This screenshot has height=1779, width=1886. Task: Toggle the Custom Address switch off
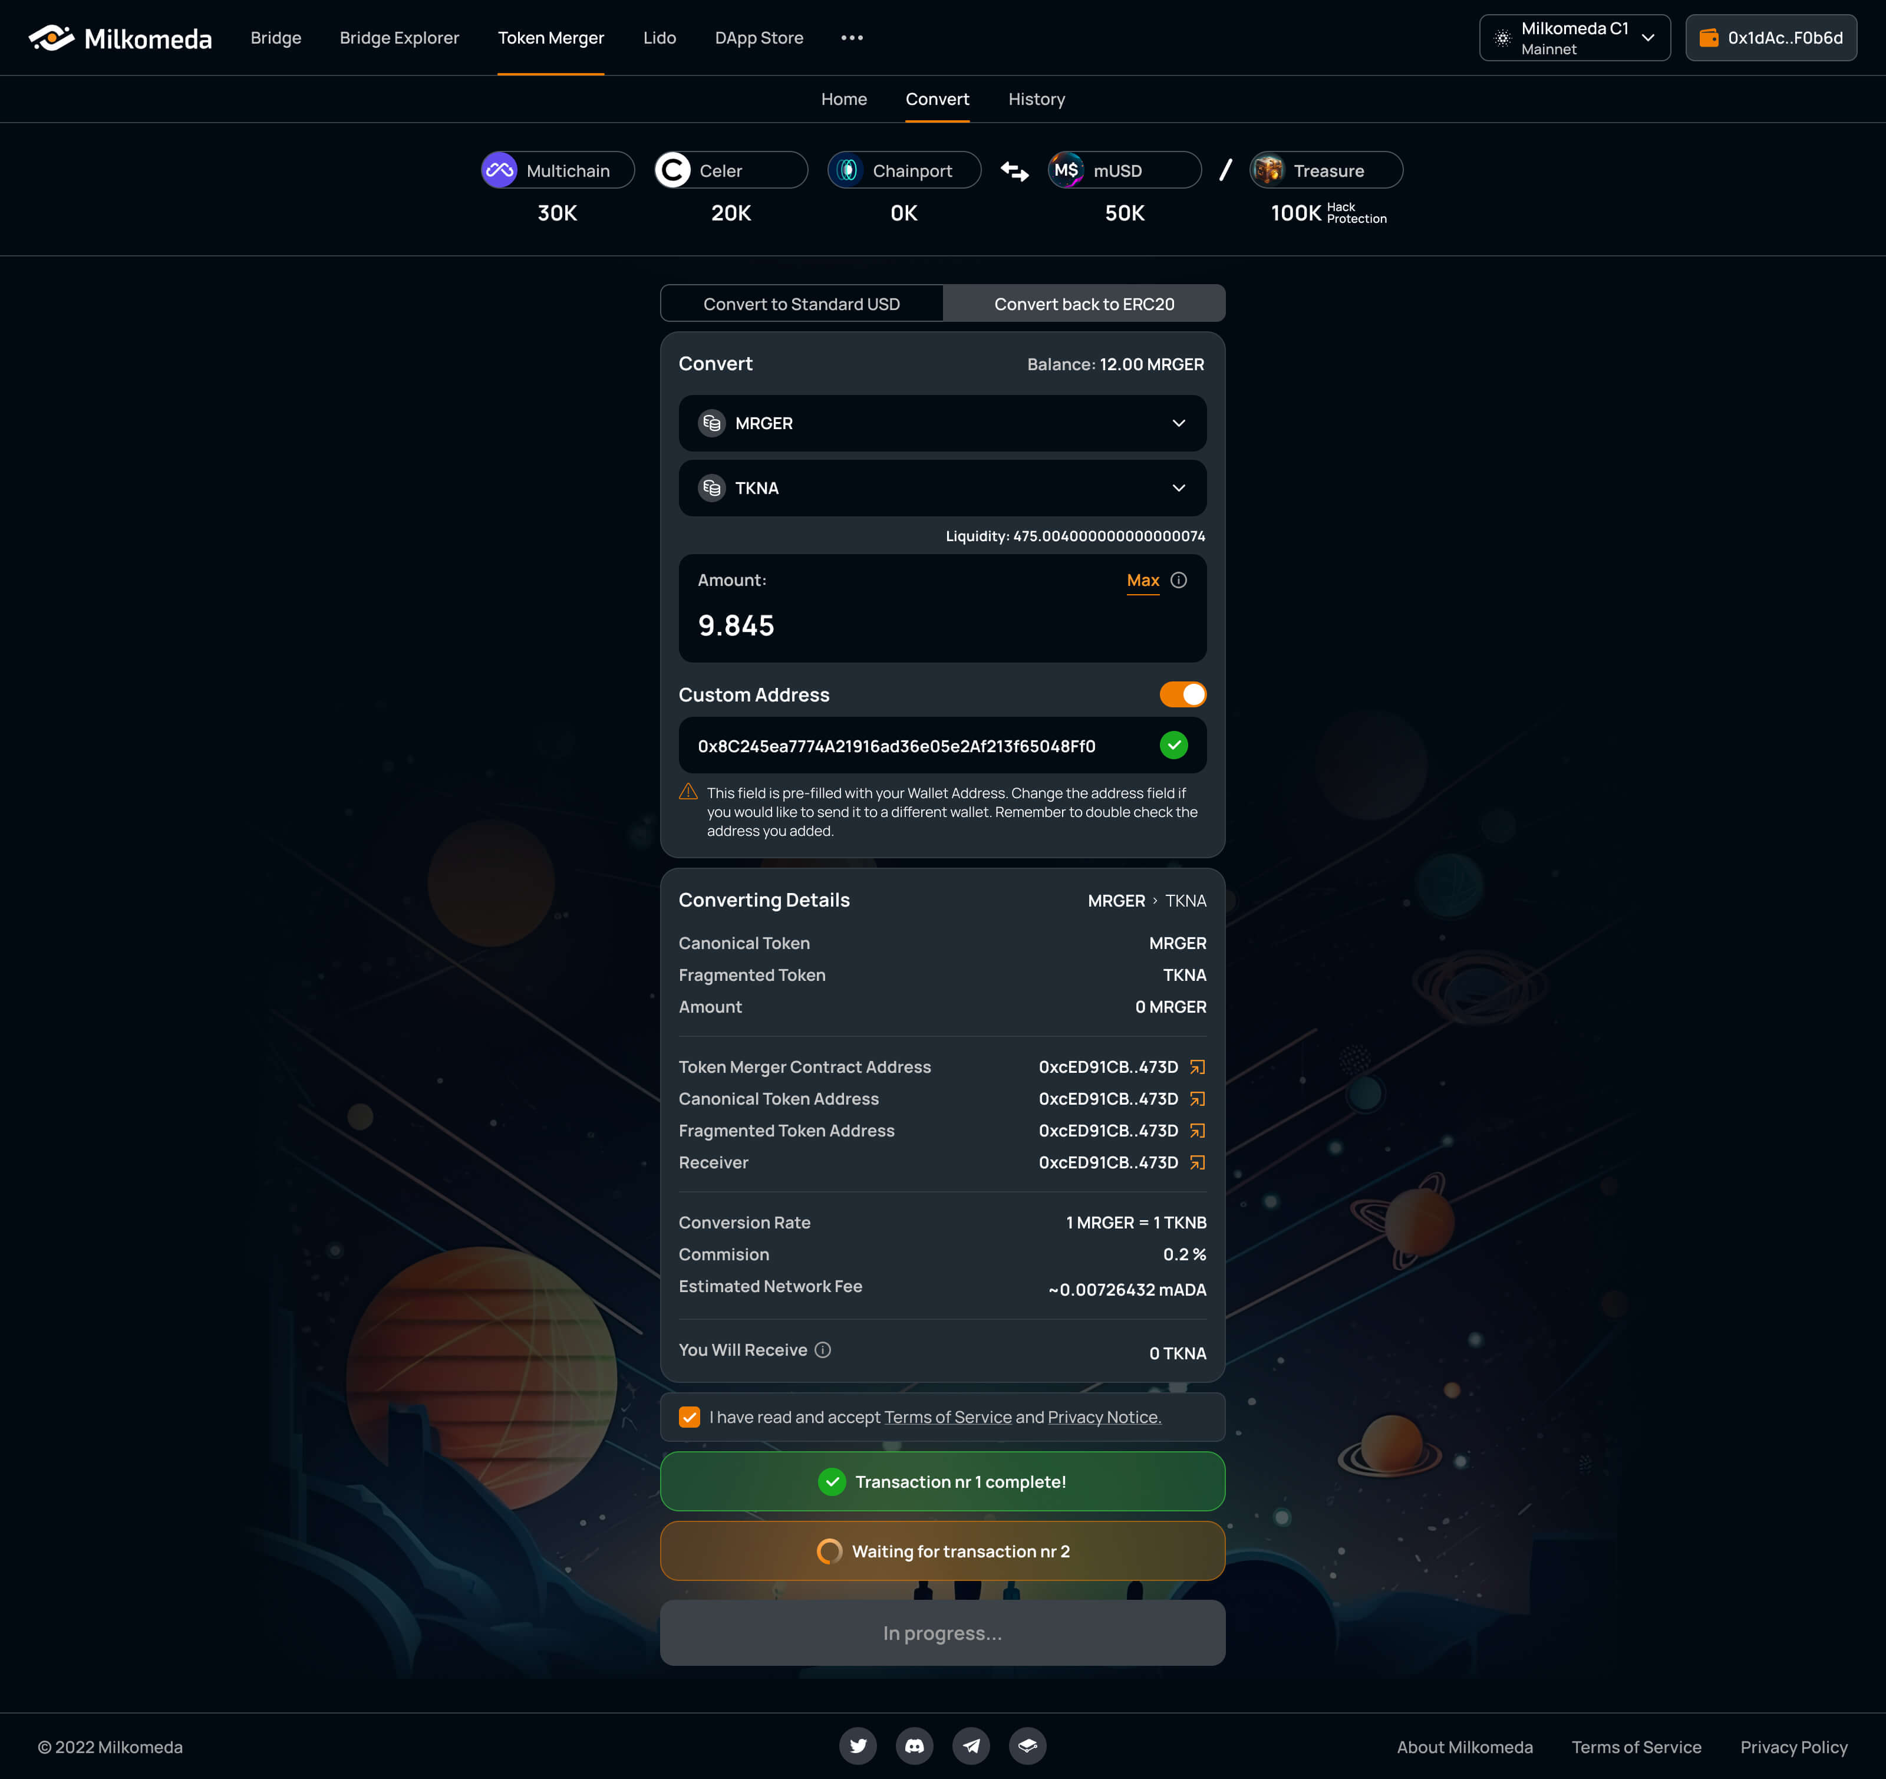pyautogui.click(x=1182, y=694)
